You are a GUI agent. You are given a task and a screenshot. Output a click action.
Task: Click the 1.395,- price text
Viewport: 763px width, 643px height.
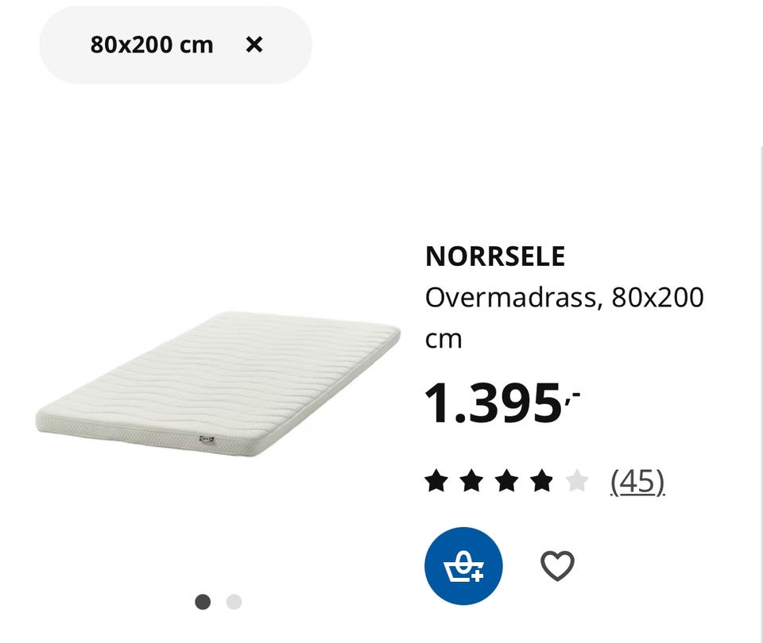click(x=502, y=403)
